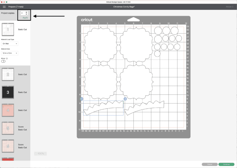The image size is (237, 168).
Task: Select mat 2 Basic Cut thumbnail
Action: [x=8, y=74]
